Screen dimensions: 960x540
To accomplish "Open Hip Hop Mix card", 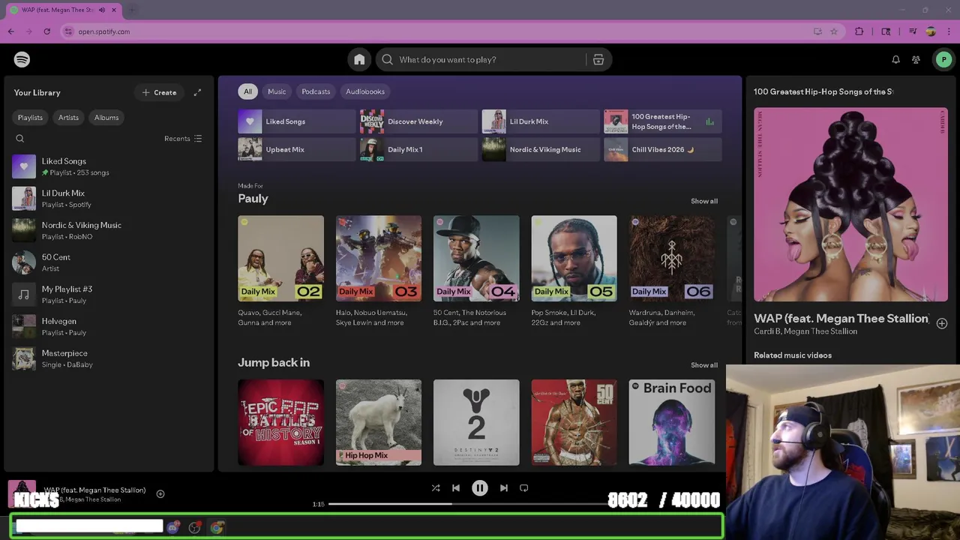I will (379, 422).
